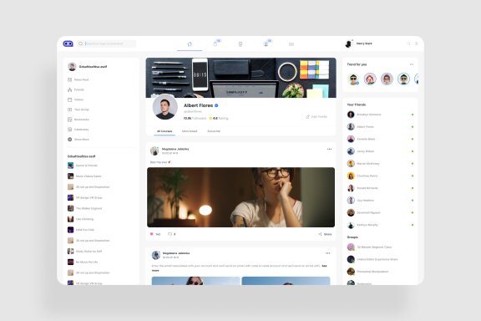The image size is (481, 321).
Task: Open the account avatar in the top right header
Action: point(348,44)
